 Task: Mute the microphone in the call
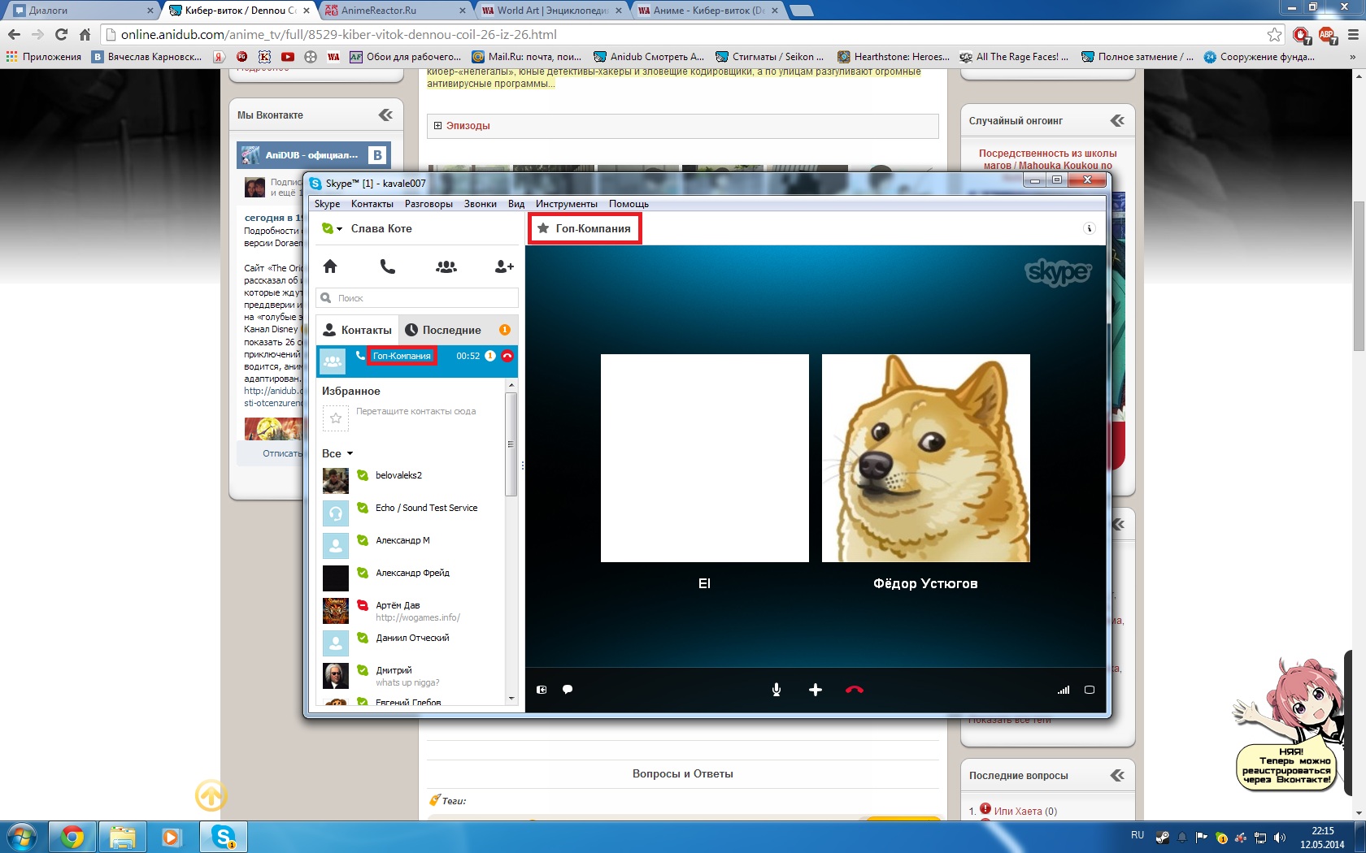(x=777, y=690)
